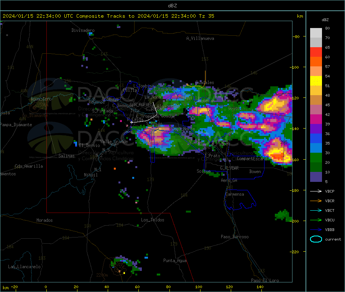
Task: Select the yellow 54 dBZ color swatch
Action: coord(316,81)
